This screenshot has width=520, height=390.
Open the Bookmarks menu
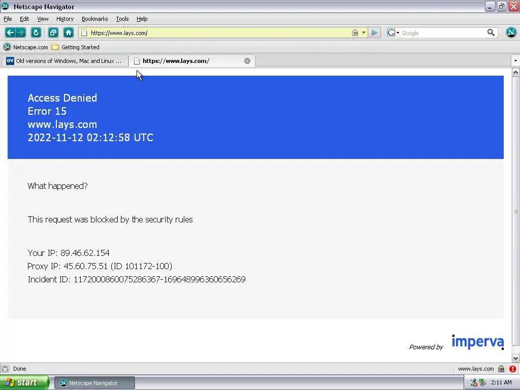[x=95, y=19]
